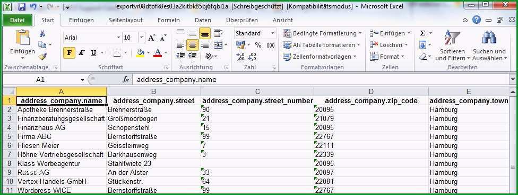The width and height of the screenshot is (518, 195).
Task: Toggle align text left button
Action: [180, 44]
